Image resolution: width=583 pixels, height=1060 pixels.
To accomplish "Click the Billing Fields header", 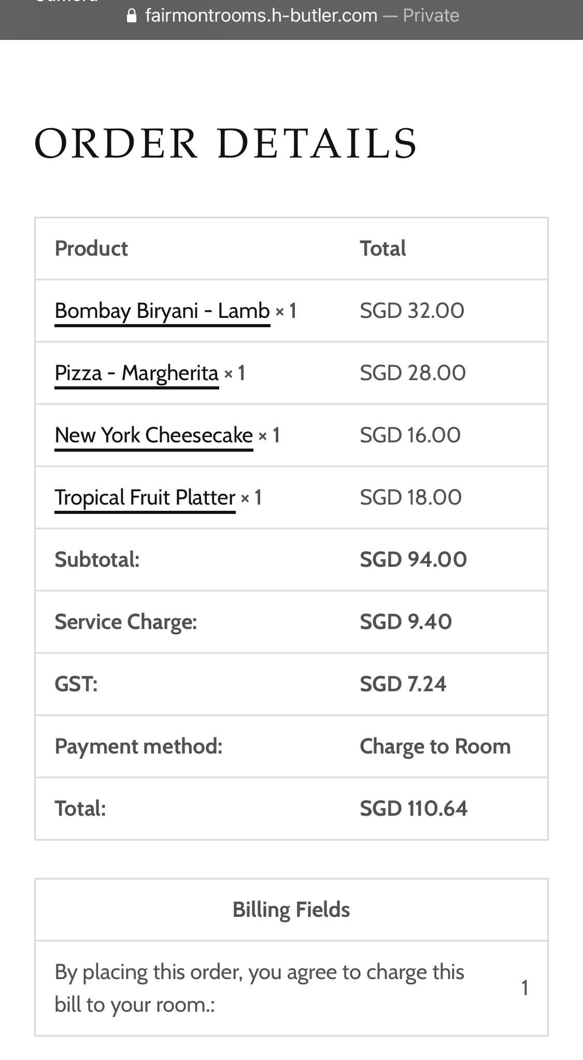I will click(291, 910).
